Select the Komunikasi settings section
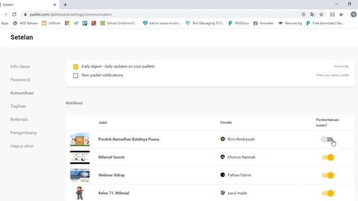This screenshot has width=358, height=201. 22,93
